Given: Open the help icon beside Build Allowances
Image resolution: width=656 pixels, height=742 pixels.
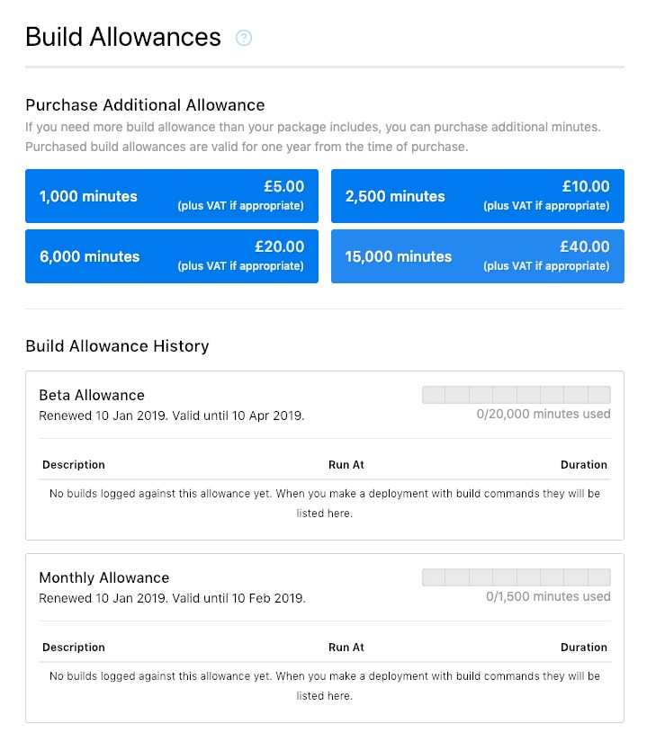Looking at the screenshot, I should point(244,38).
